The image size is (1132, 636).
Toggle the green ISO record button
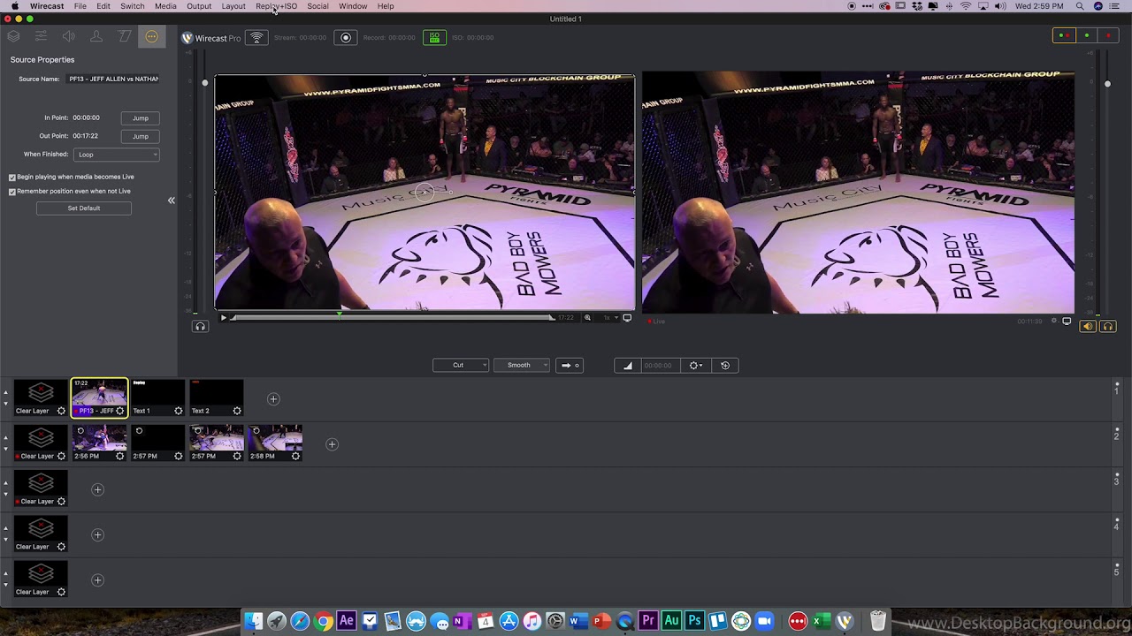(x=434, y=38)
